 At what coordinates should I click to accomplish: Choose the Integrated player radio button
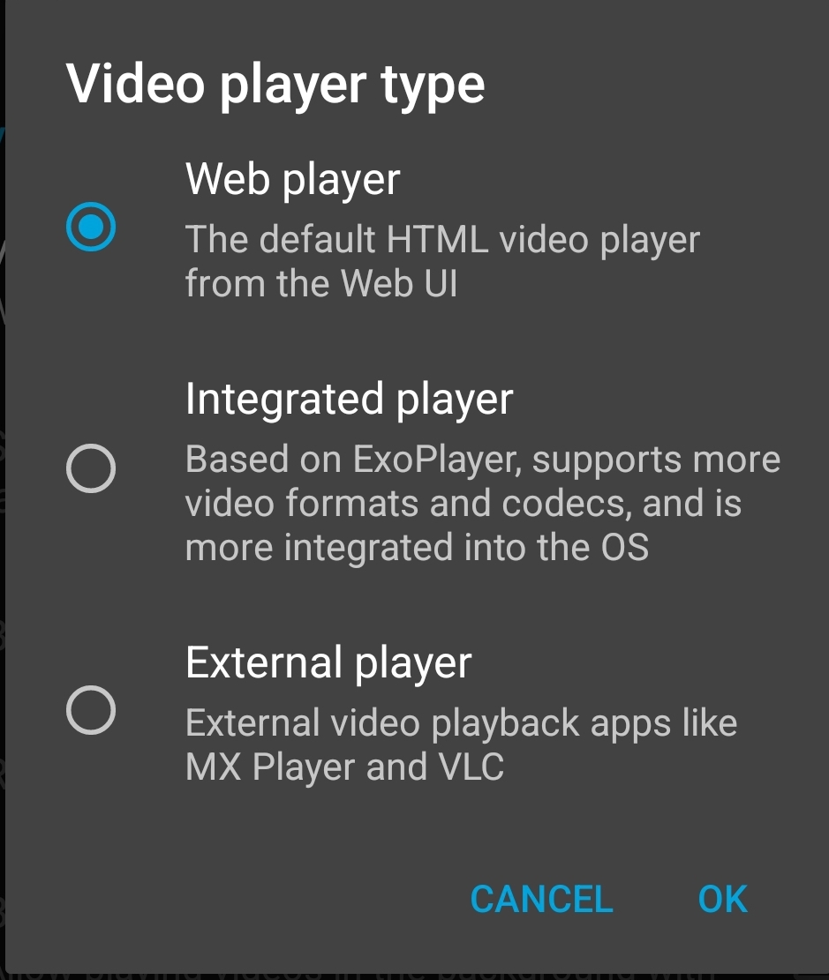91,468
